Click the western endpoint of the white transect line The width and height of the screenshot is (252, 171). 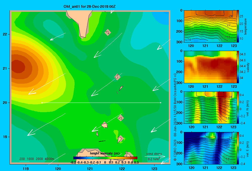point(42,103)
